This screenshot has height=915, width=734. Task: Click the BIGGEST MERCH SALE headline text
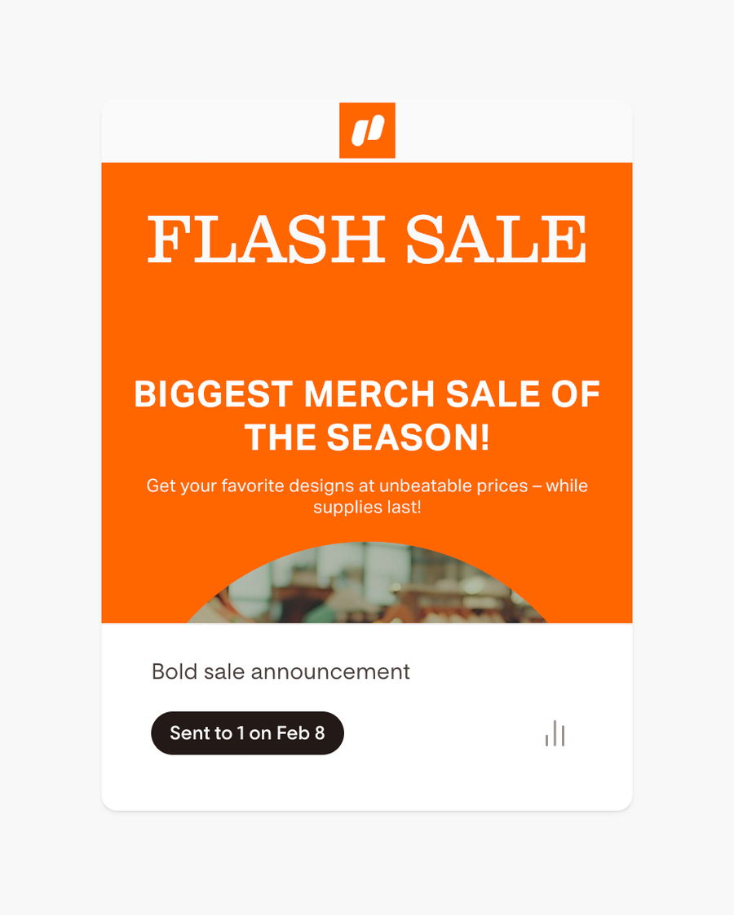tap(367, 416)
